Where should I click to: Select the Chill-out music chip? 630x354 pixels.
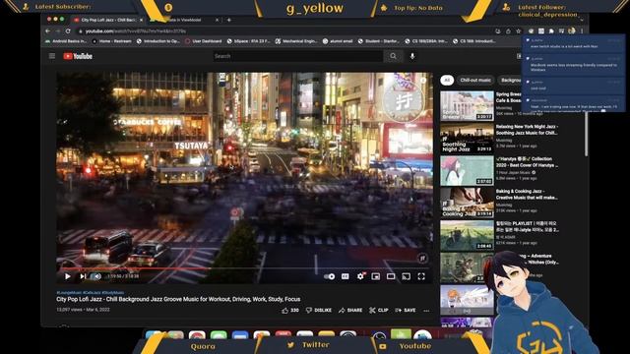475,81
